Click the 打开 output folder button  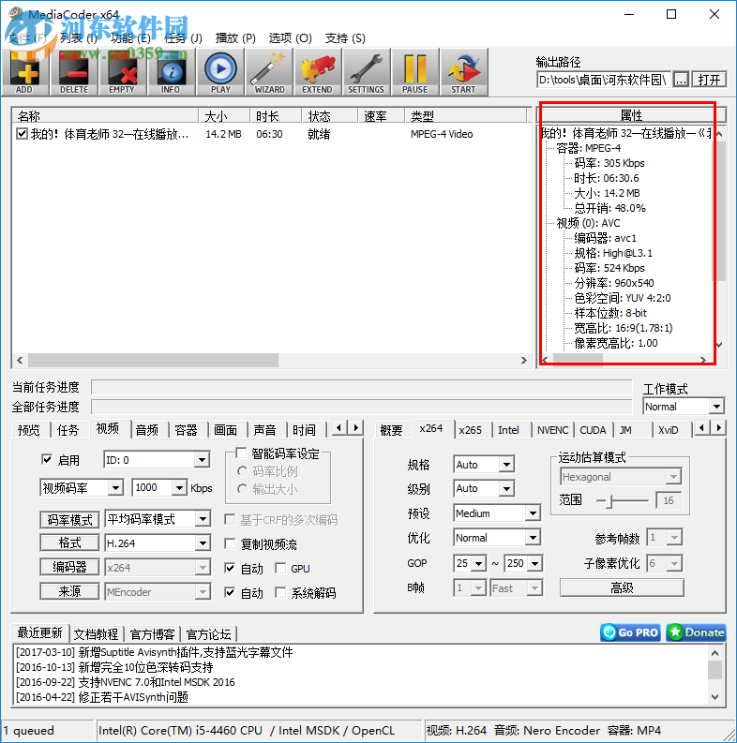(x=709, y=80)
